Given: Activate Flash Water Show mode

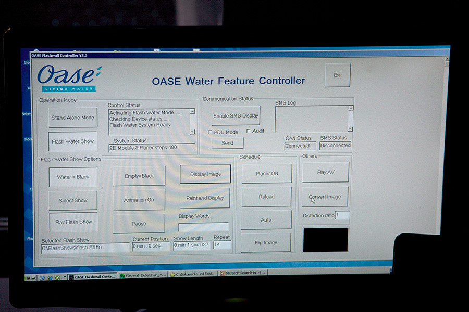Looking at the screenshot, I should point(72,141).
